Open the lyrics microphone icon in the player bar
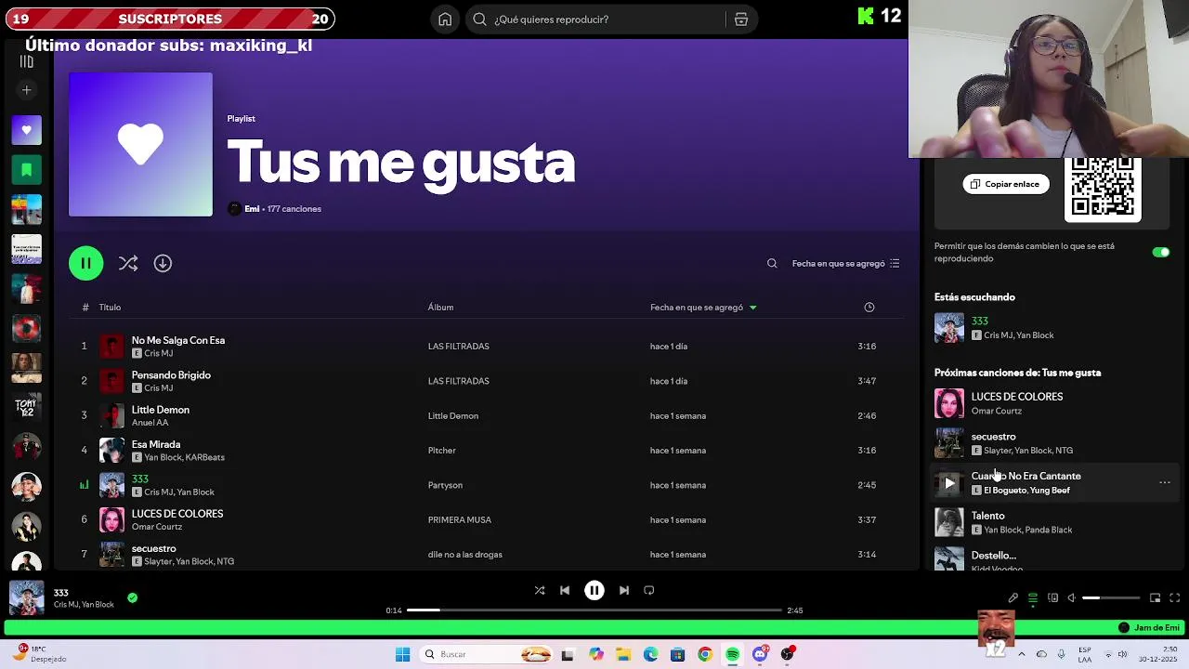Image resolution: width=1189 pixels, height=669 pixels. point(1013,598)
